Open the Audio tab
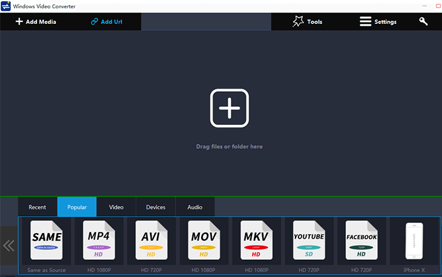Viewport: 442px width, 277px height. tap(195, 207)
